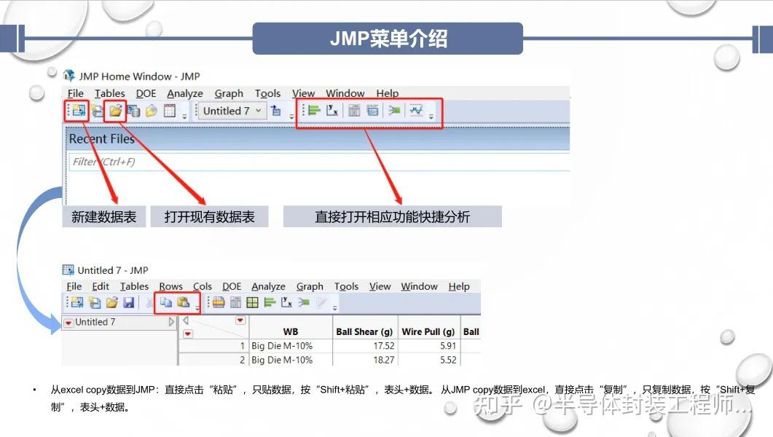Launch the Distribution quick-analysis icon
773x437 pixels.
(314, 111)
